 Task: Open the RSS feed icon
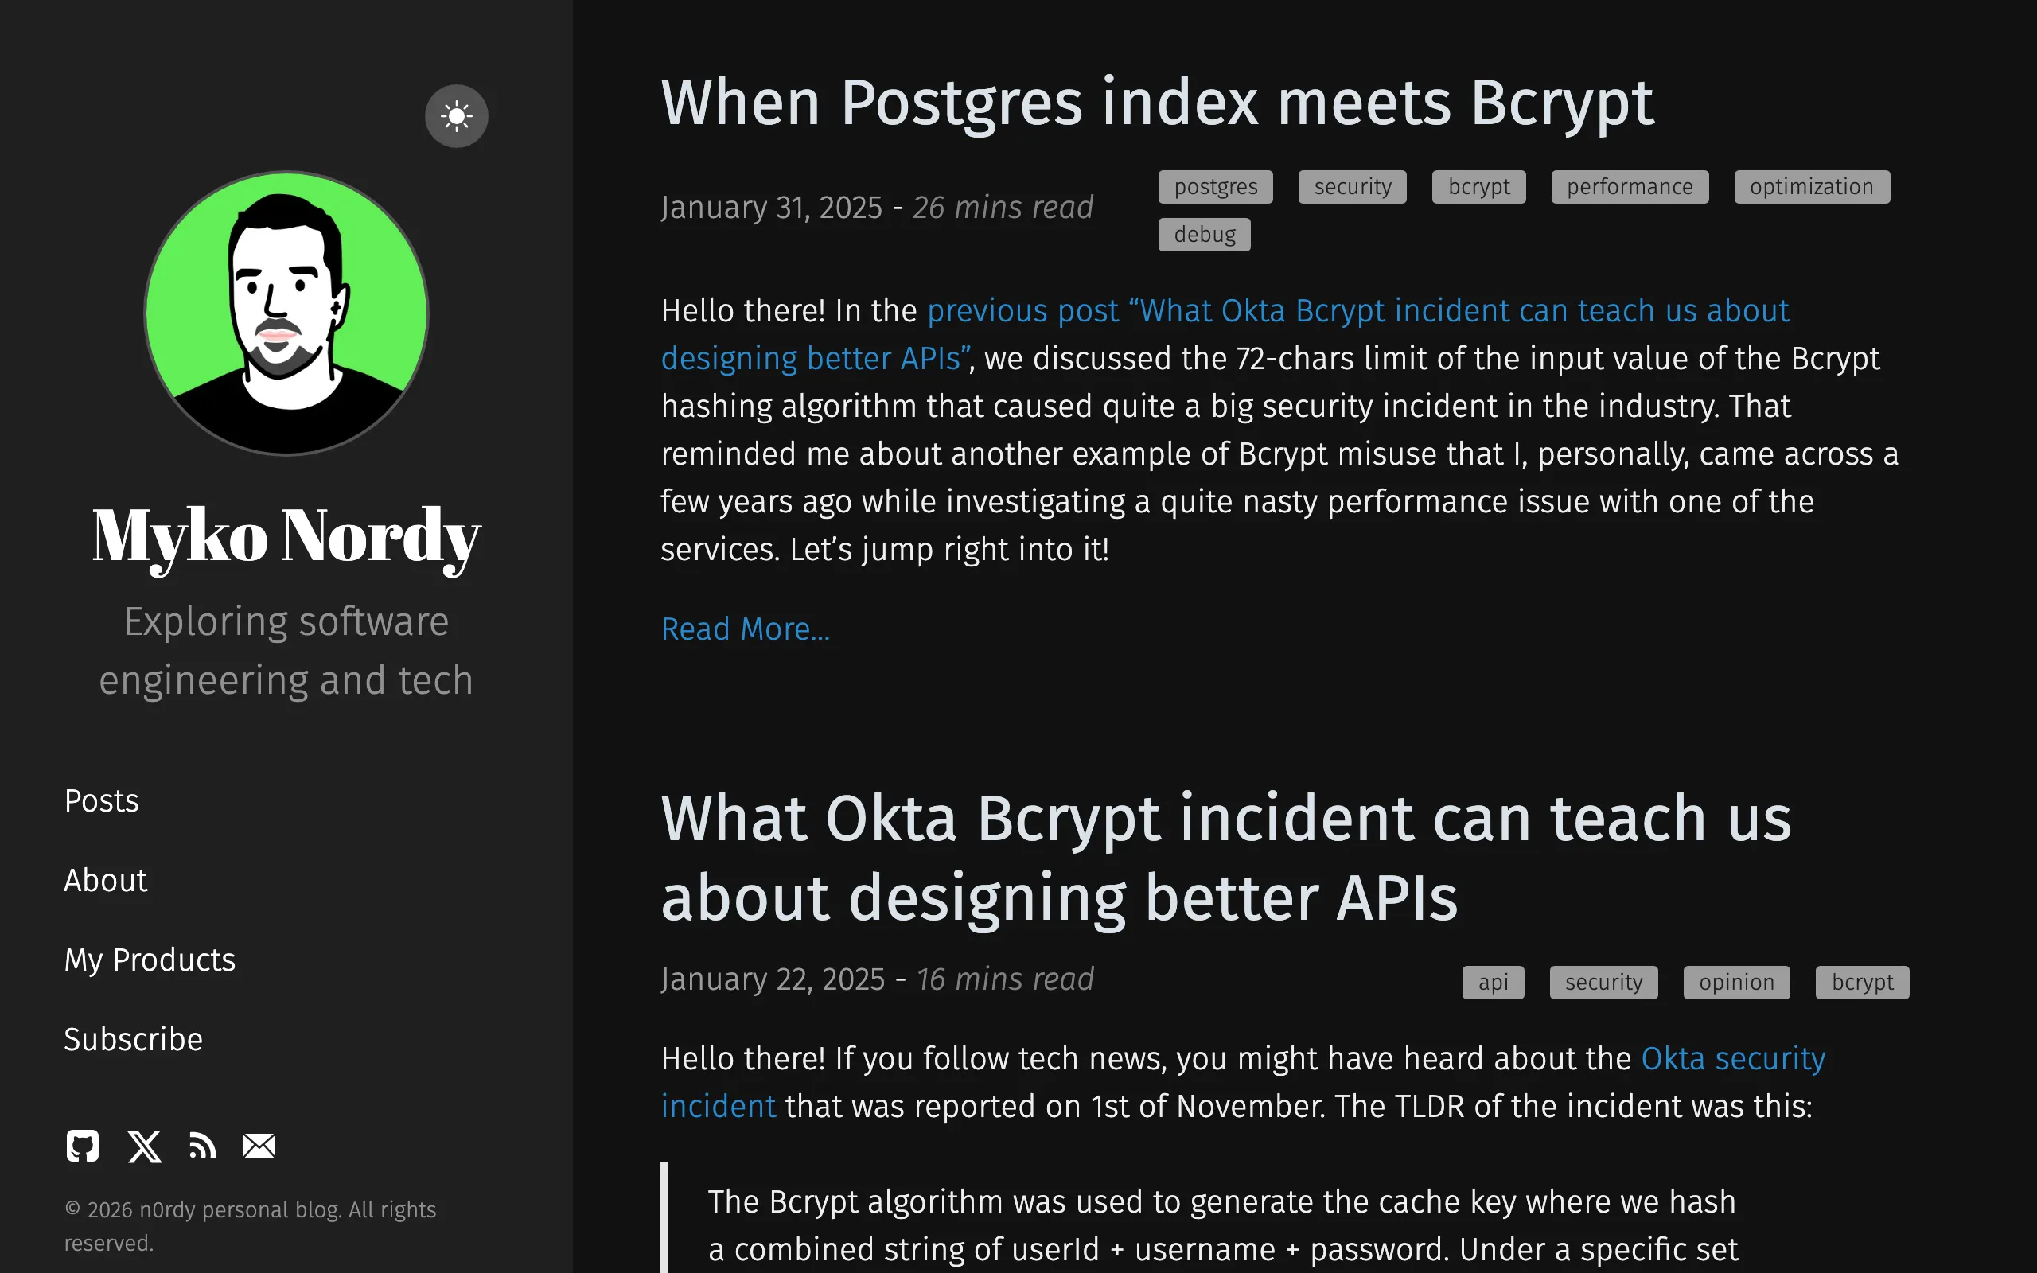tap(203, 1146)
